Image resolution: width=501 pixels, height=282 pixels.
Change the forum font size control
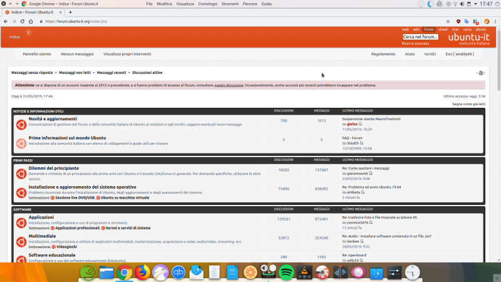coord(480,73)
